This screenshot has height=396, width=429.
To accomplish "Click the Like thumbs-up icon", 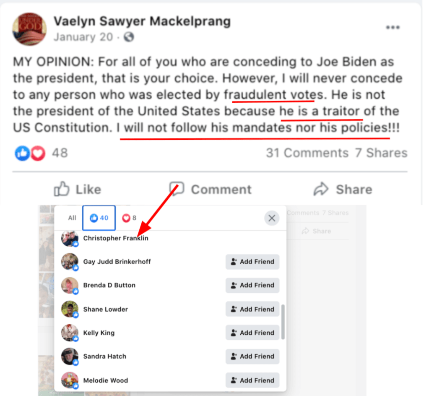I will 62,190.
